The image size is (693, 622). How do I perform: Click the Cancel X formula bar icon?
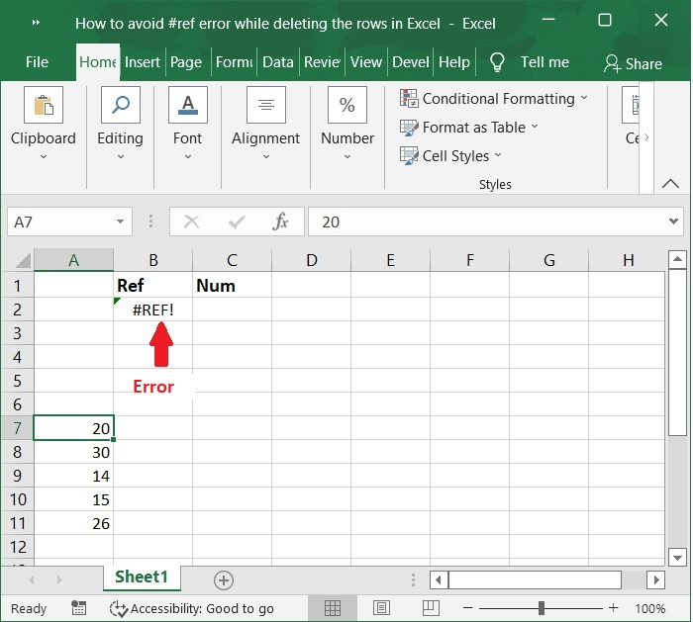pyautogui.click(x=191, y=222)
